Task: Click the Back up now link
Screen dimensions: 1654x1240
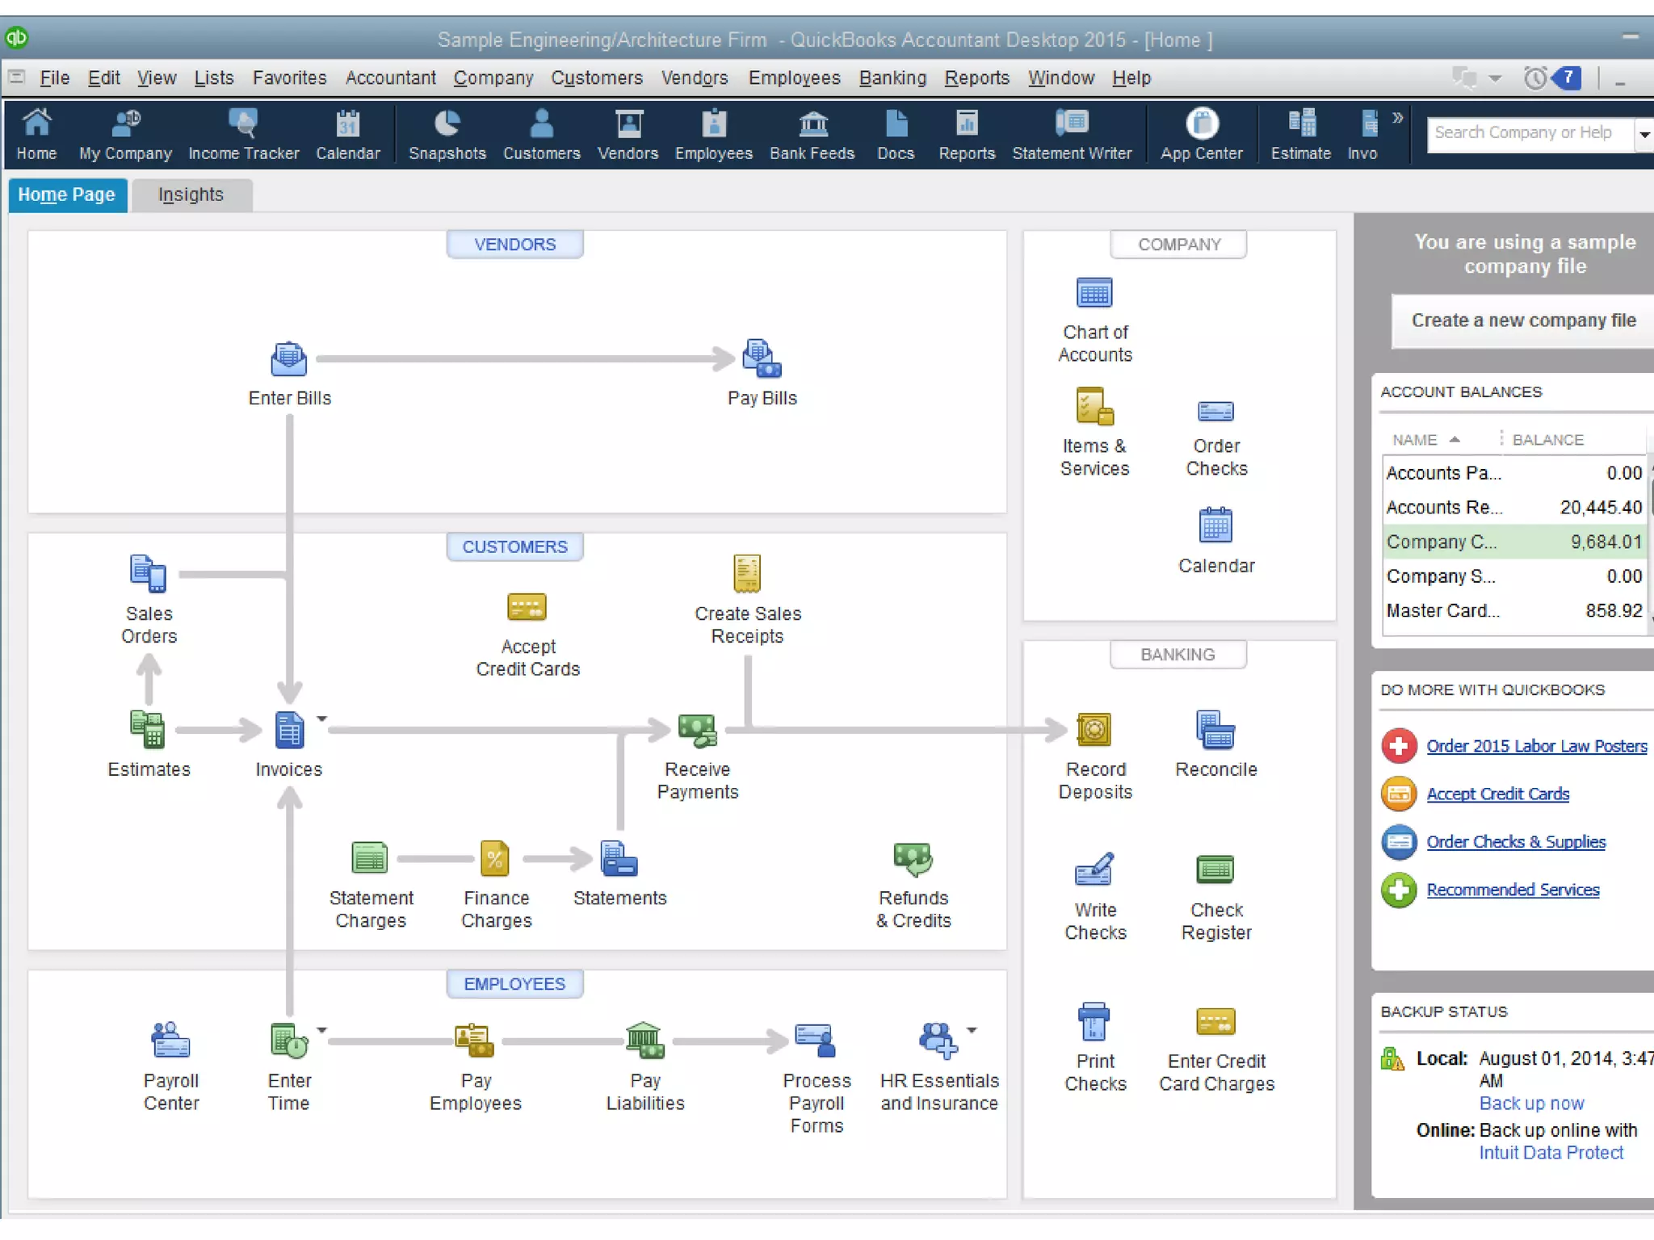Action: [1531, 1104]
